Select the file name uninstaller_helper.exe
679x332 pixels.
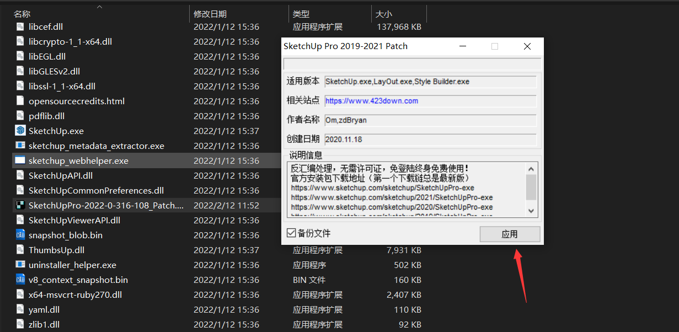coord(72,265)
